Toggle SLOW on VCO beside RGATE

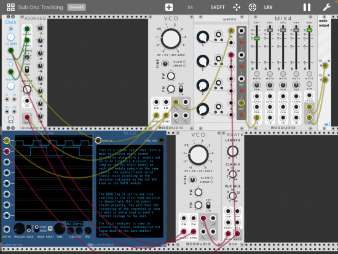211,178
